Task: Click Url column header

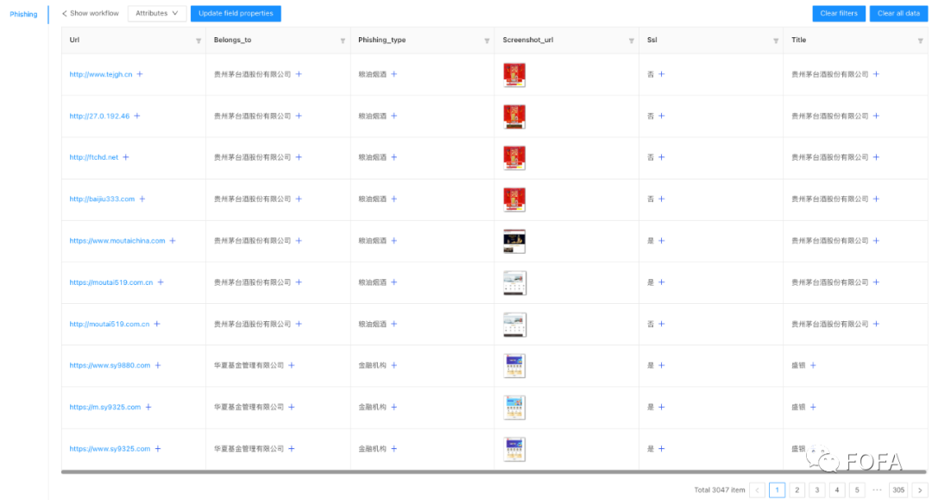Action: point(134,41)
